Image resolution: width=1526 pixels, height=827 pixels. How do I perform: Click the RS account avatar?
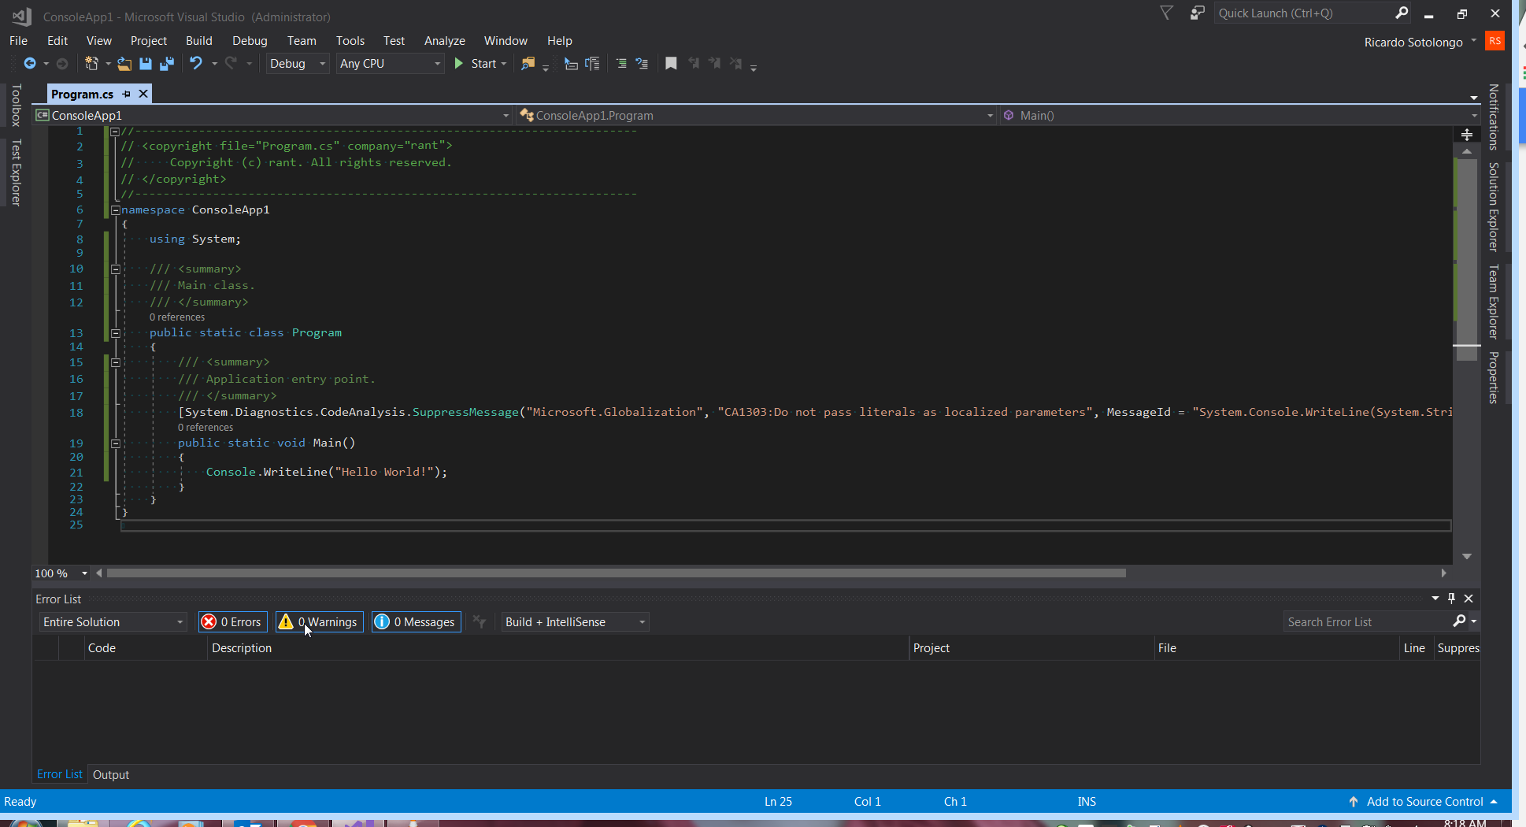pos(1495,41)
